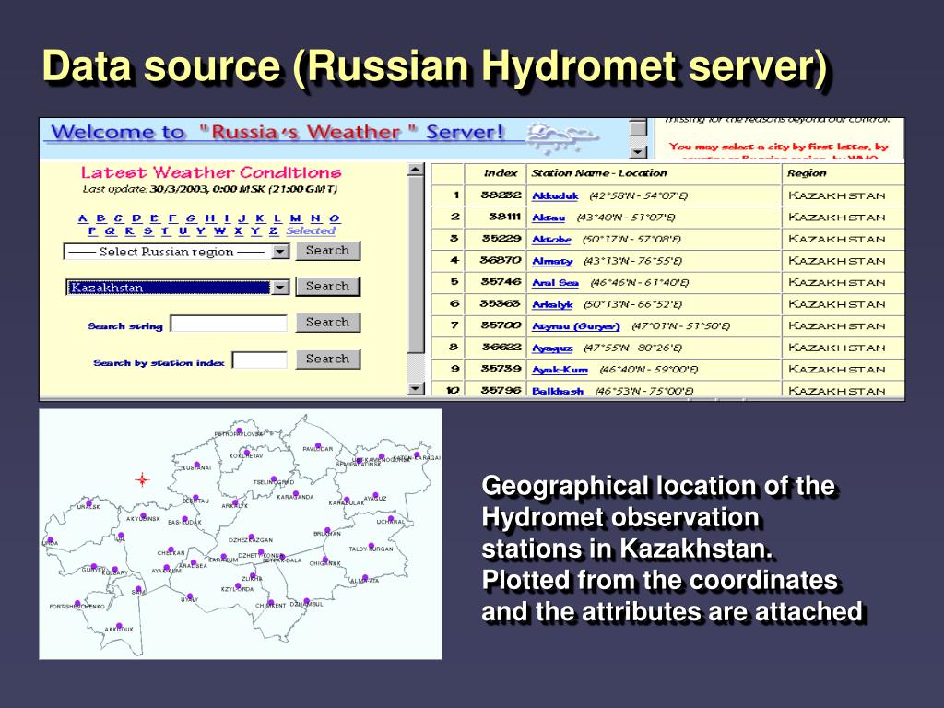This screenshot has height=708, width=944.
Task: Click the PETROPAVLOVSK station dot on map
Action: tap(239, 431)
